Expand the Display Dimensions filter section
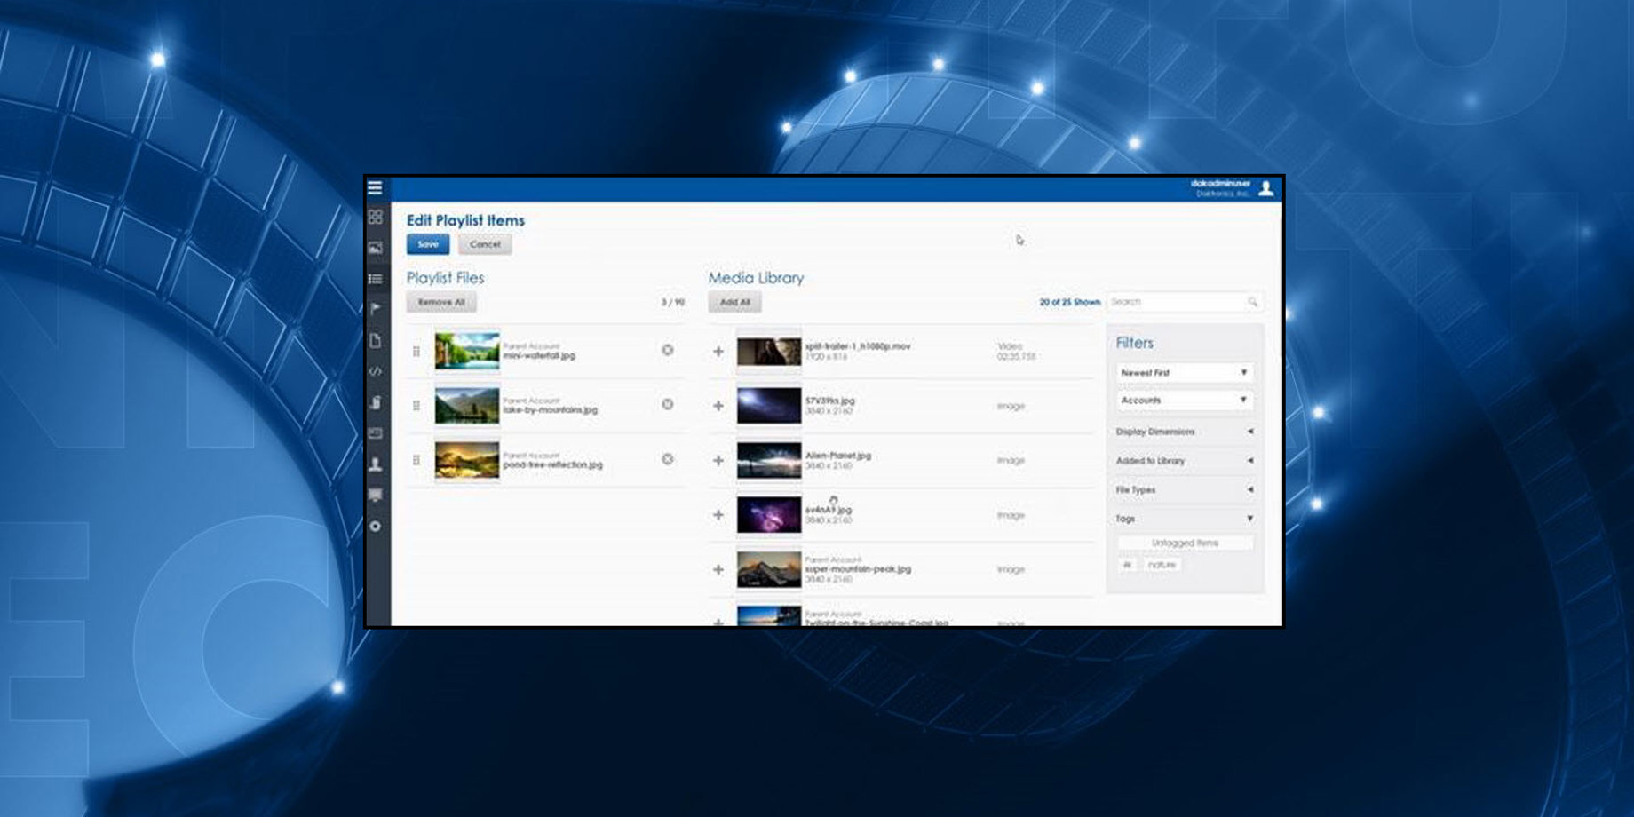The image size is (1634, 817). pyautogui.click(x=1184, y=432)
